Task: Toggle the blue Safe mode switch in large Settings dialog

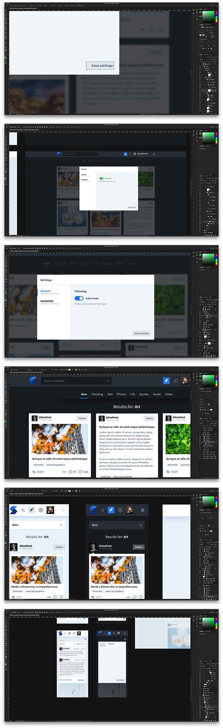Action: point(79,298)
